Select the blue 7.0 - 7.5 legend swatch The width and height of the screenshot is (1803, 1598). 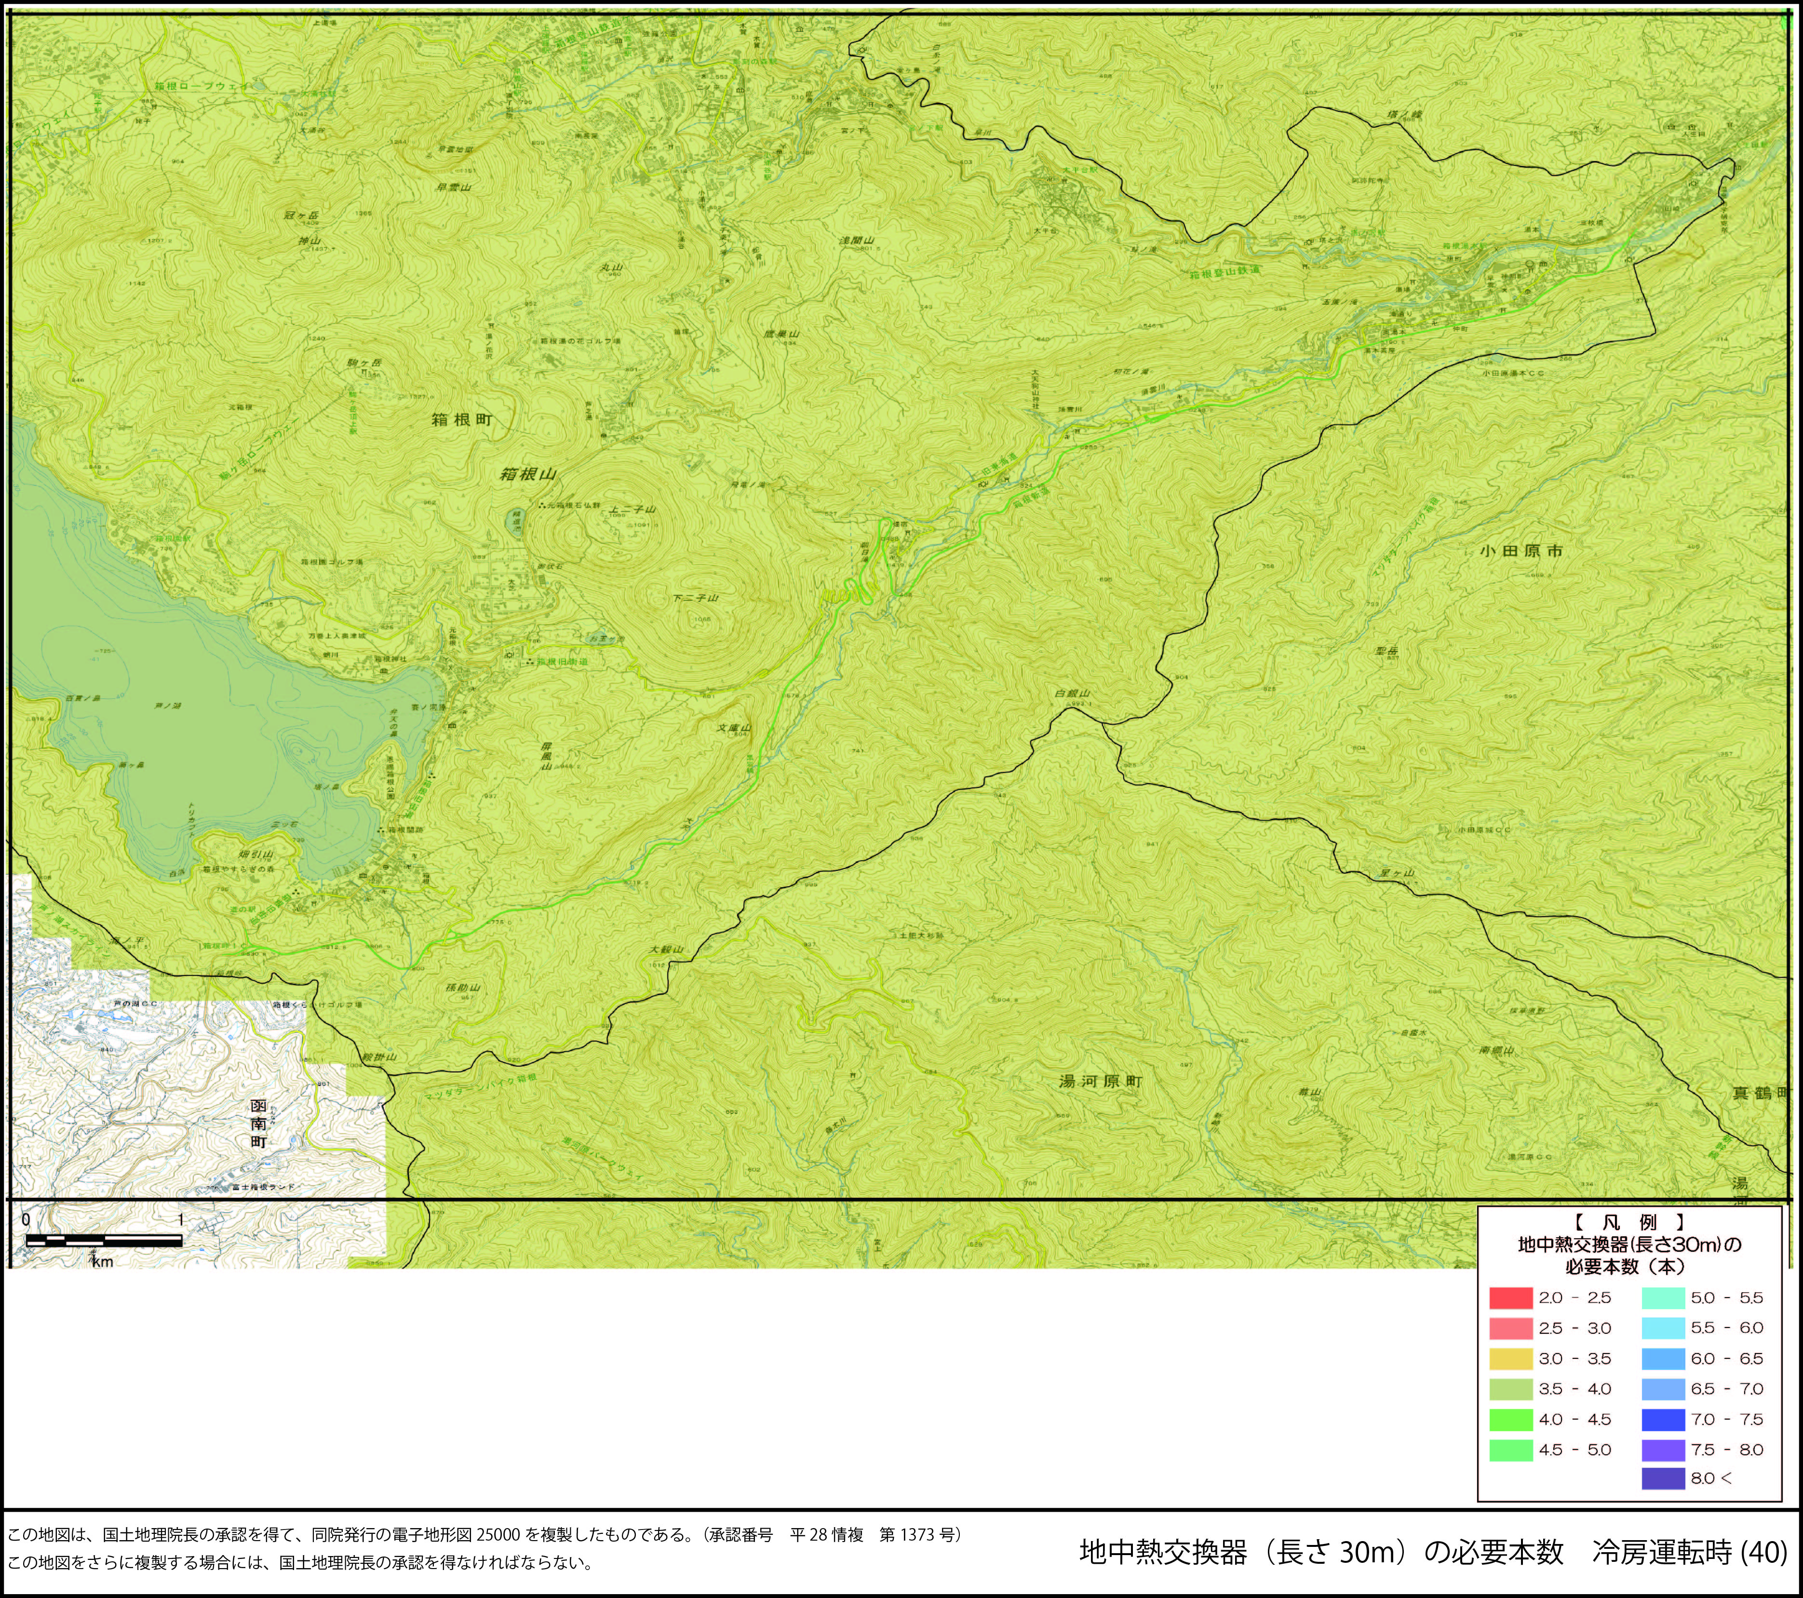point(1663,1420)
